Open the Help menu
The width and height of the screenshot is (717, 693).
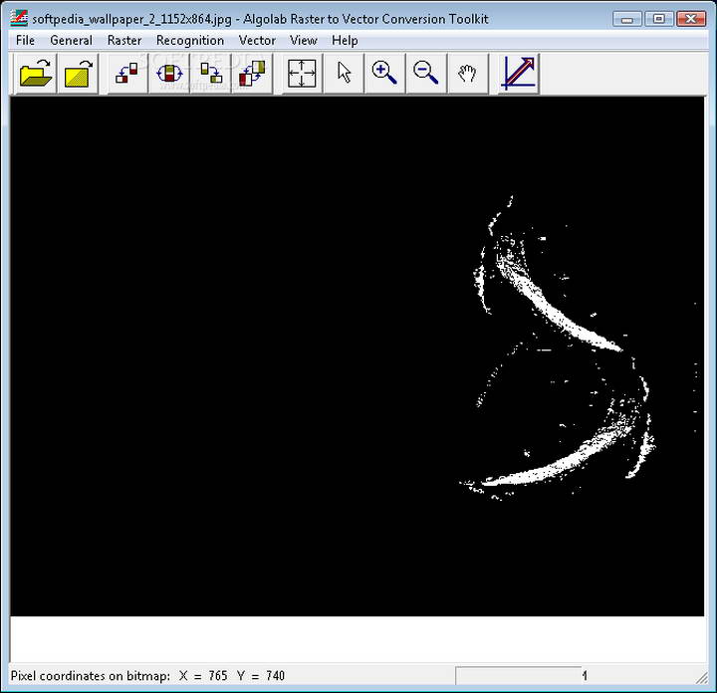click(345, 40)
